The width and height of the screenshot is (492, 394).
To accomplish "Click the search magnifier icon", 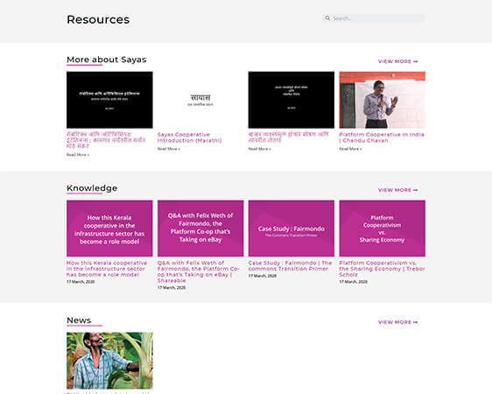I will coord(327,18).
